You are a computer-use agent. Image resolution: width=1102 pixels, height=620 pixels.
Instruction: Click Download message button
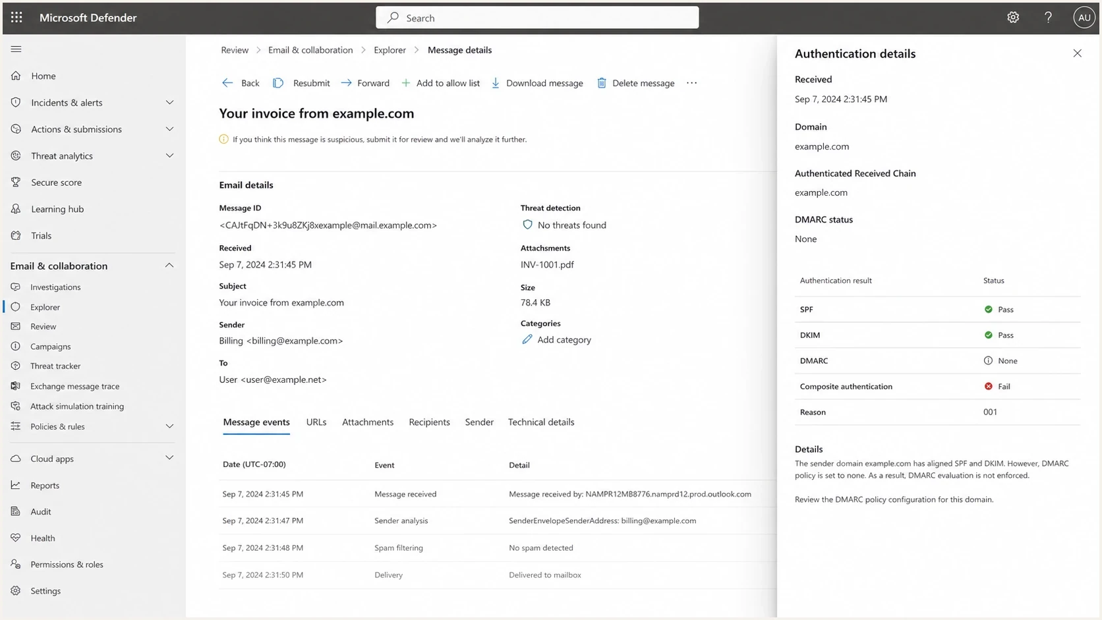click(537, 83)
